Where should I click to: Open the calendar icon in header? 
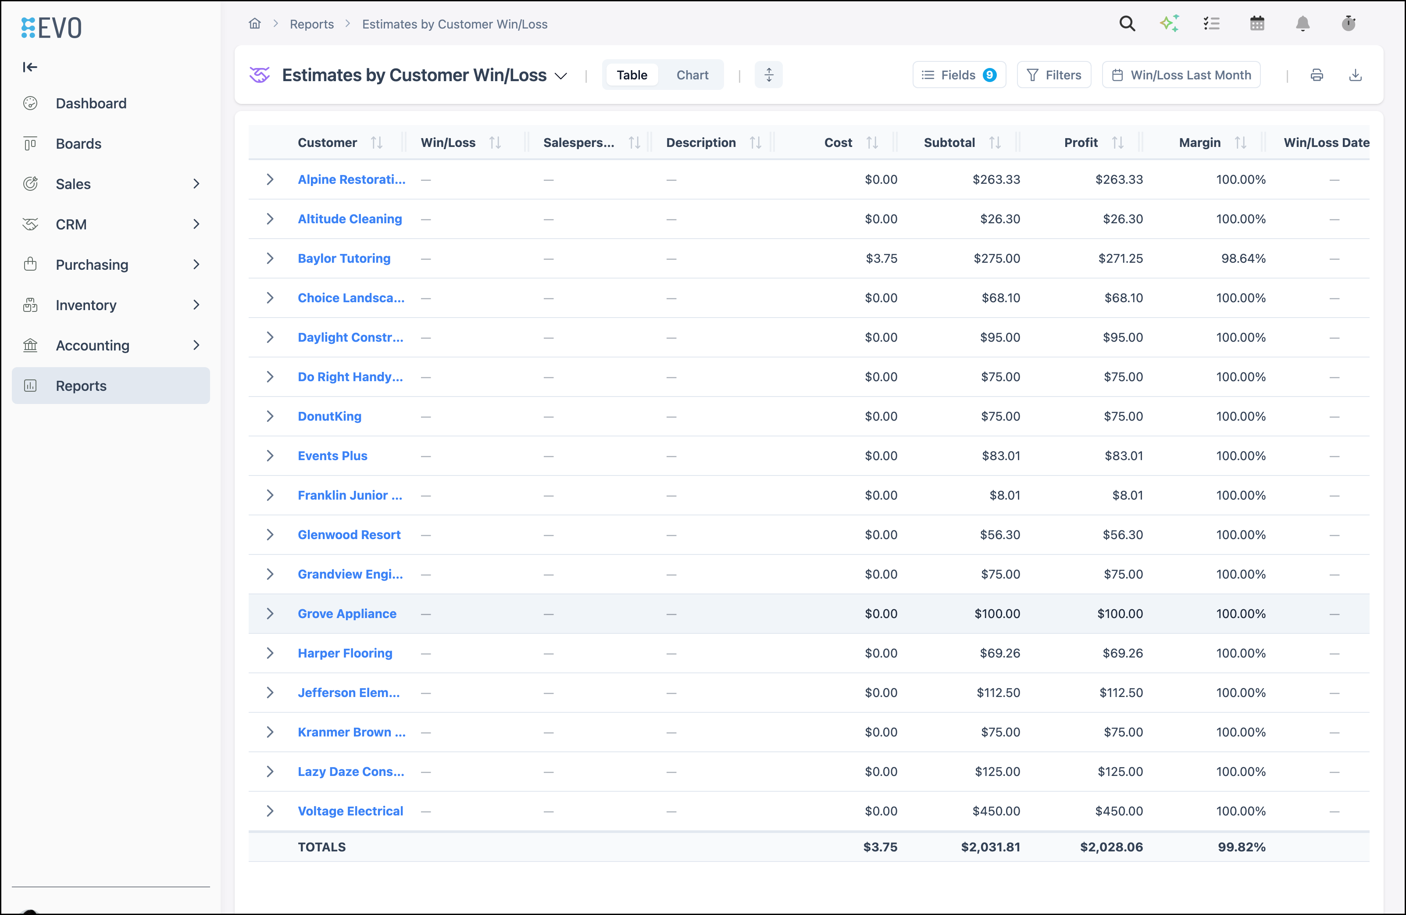pos(1257,24)
